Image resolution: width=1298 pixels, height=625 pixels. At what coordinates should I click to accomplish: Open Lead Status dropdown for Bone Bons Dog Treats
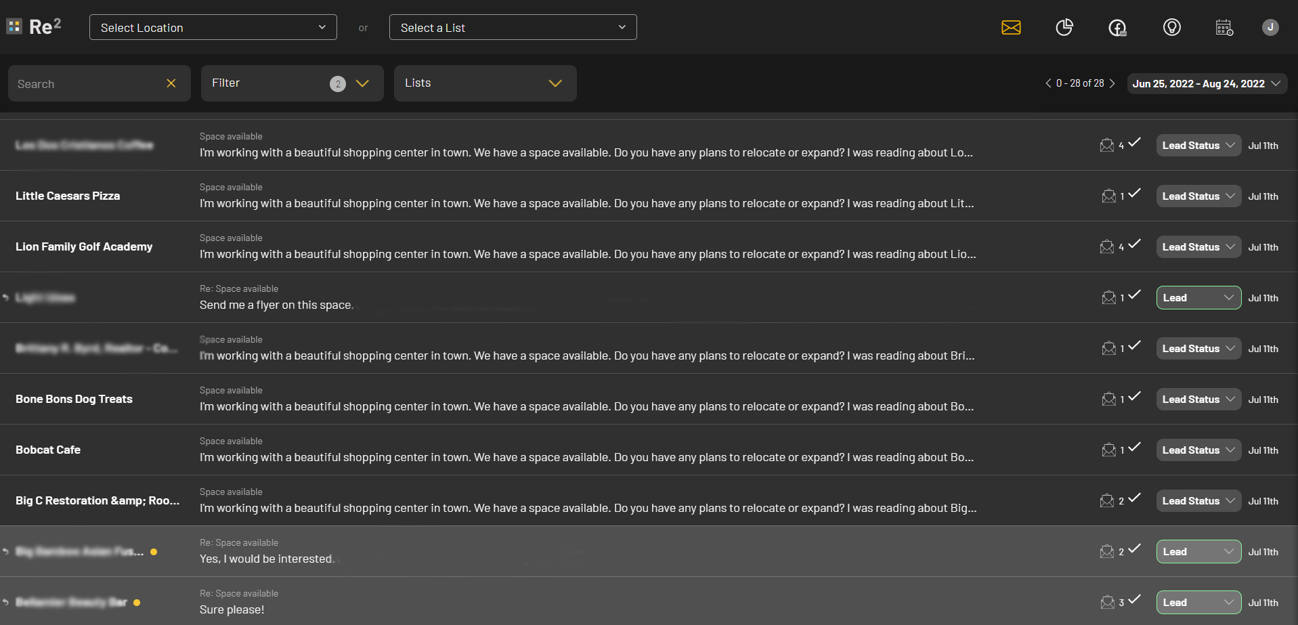(x=1198, y=400)
